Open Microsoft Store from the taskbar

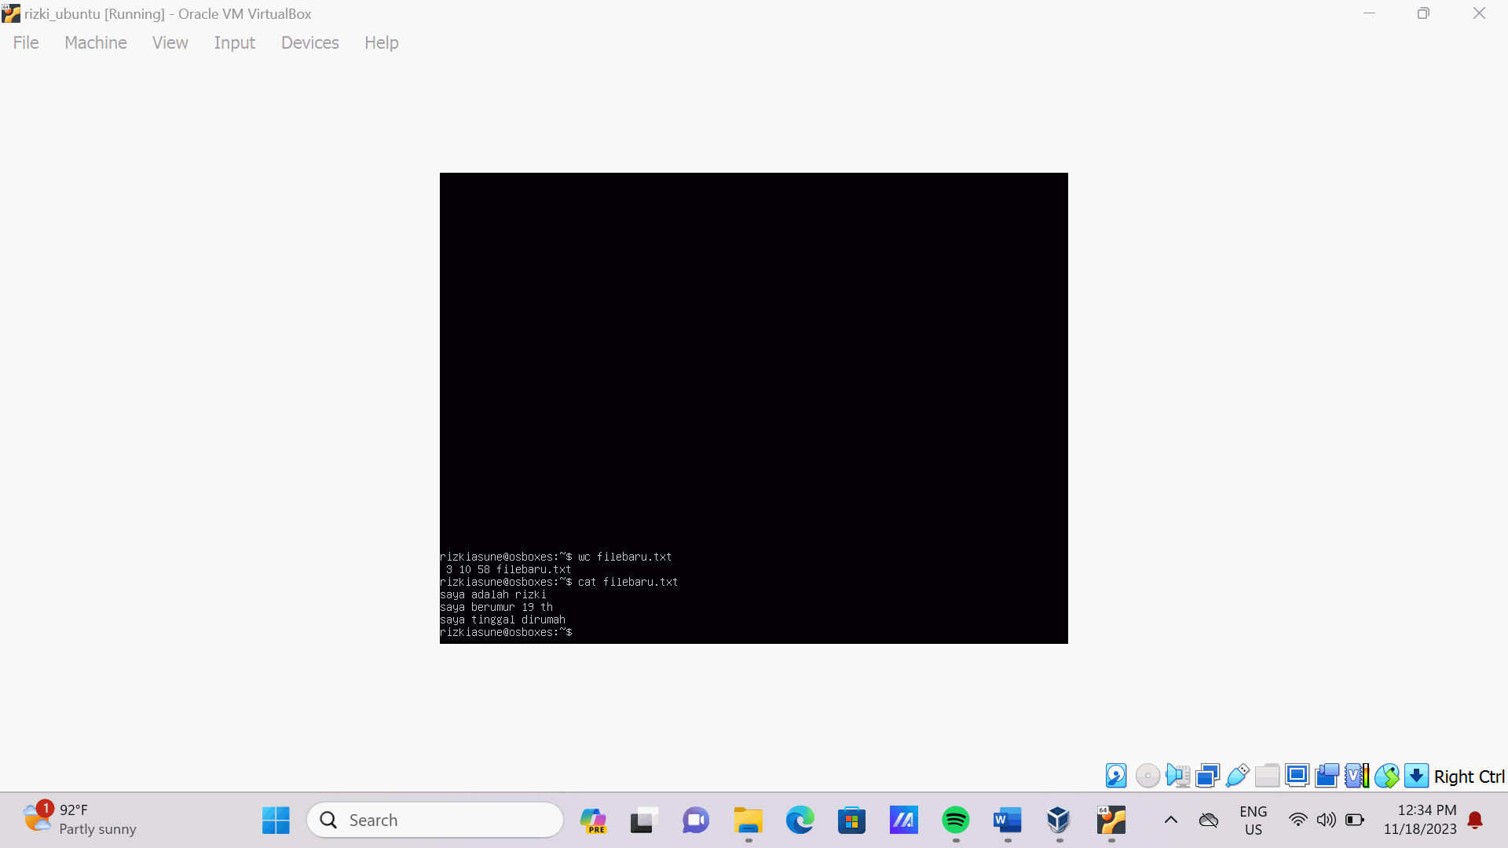pyautogui.click(x=851, y=821)
